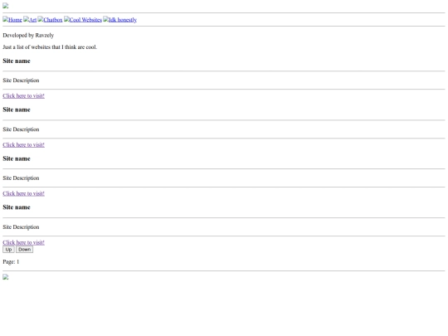Click the broken footer image below Page: 1
The height and width of the screenshot is (336, 448).
point(6,277)
